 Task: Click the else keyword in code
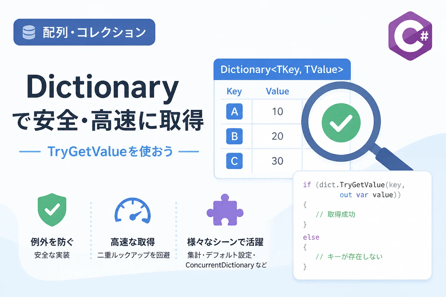coord(311,237)
